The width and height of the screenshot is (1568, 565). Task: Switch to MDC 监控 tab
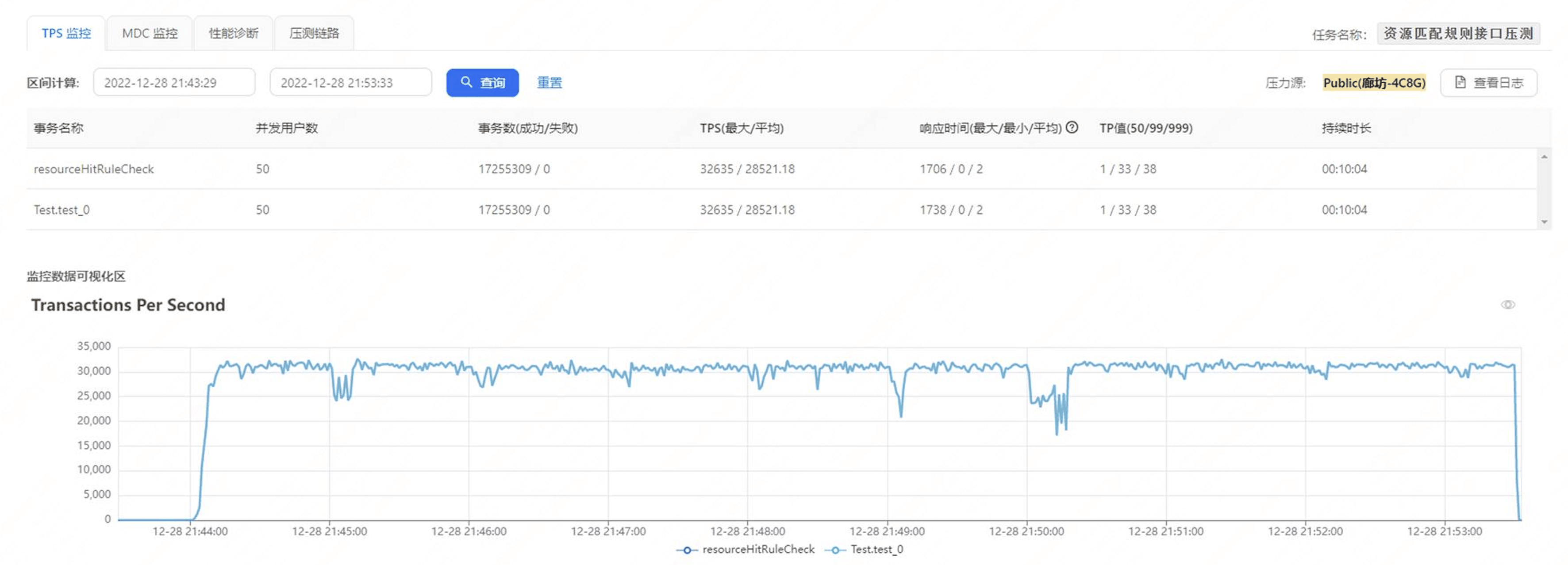[x=150, y=34]
